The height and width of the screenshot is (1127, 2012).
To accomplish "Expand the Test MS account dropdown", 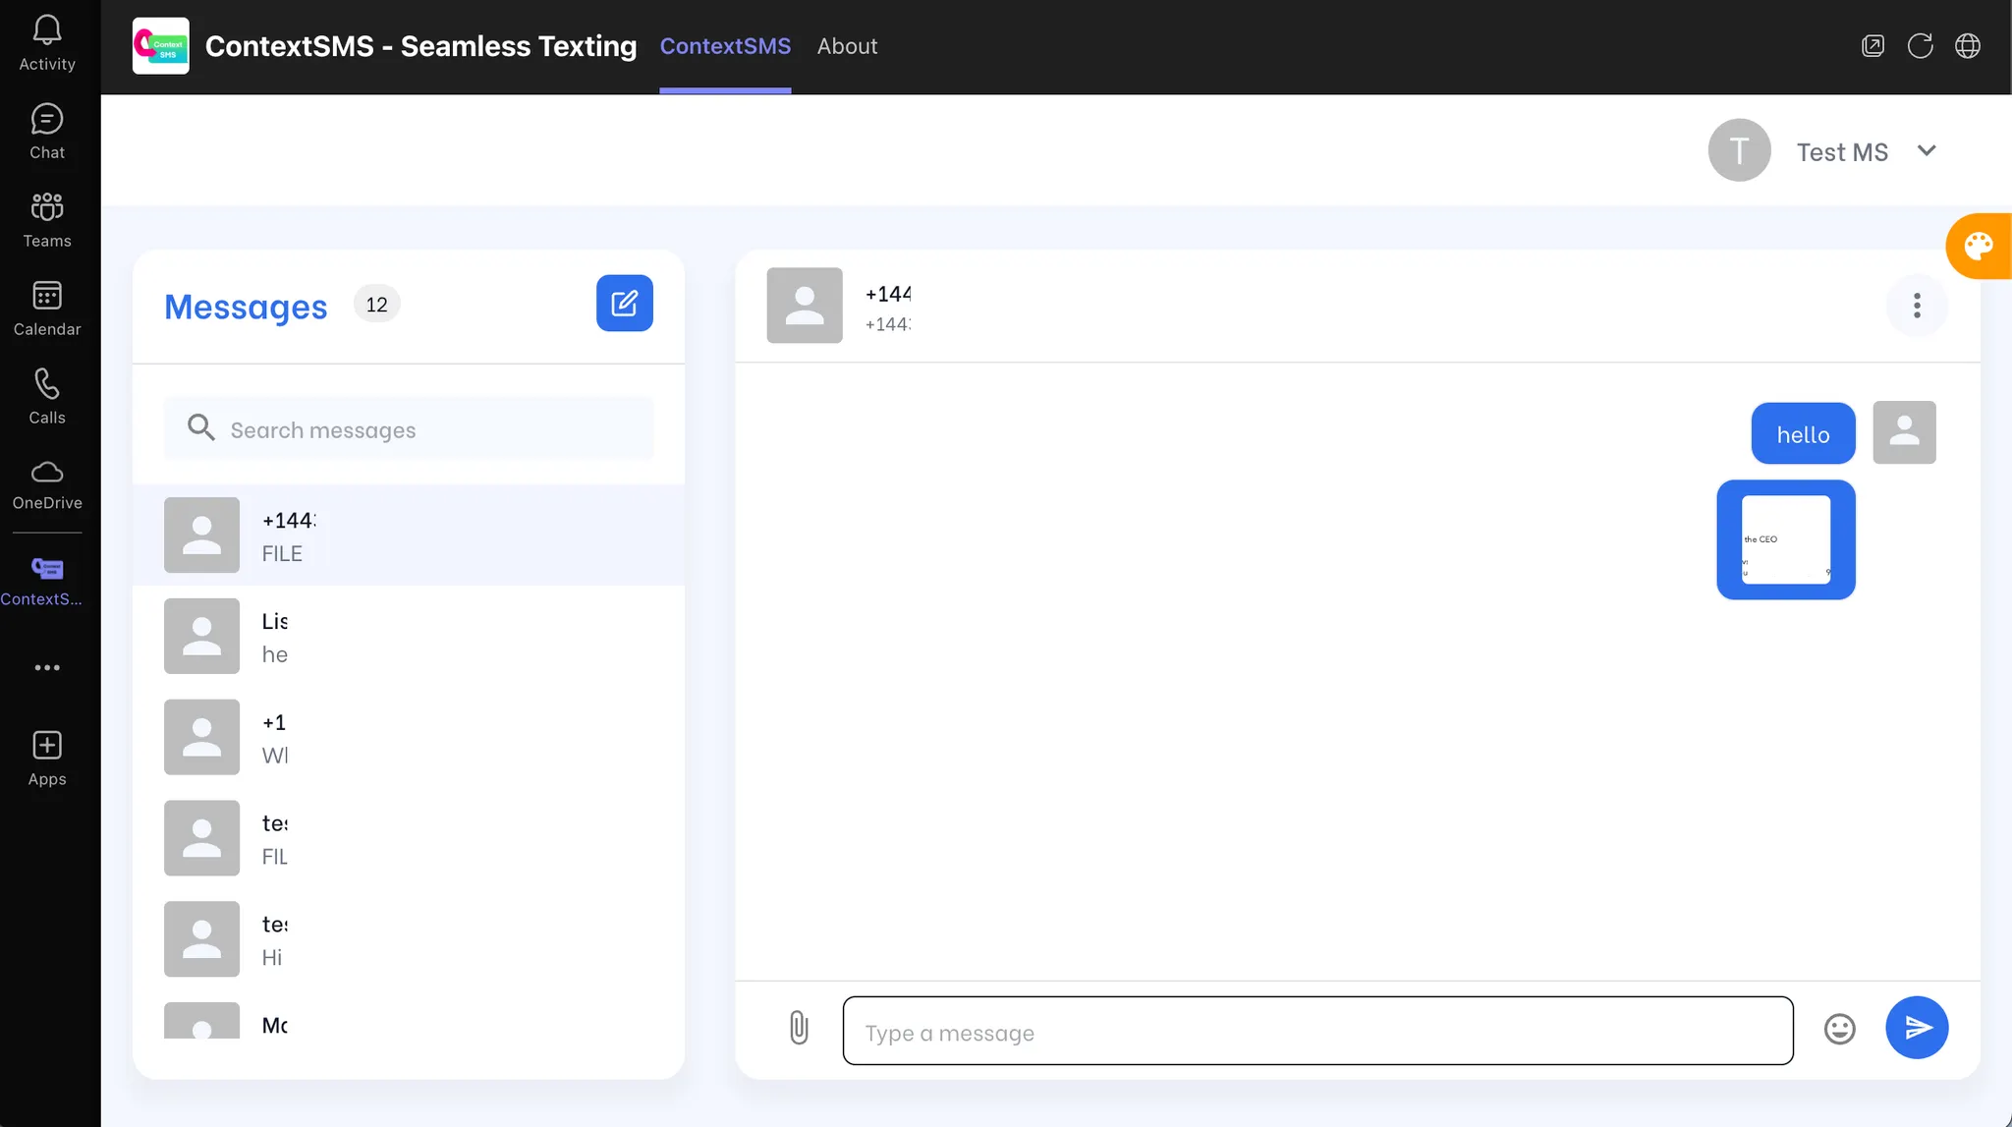I will pos(1926,151).
